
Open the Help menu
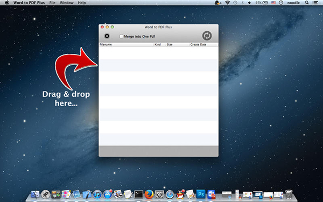(x=82, y=3)
